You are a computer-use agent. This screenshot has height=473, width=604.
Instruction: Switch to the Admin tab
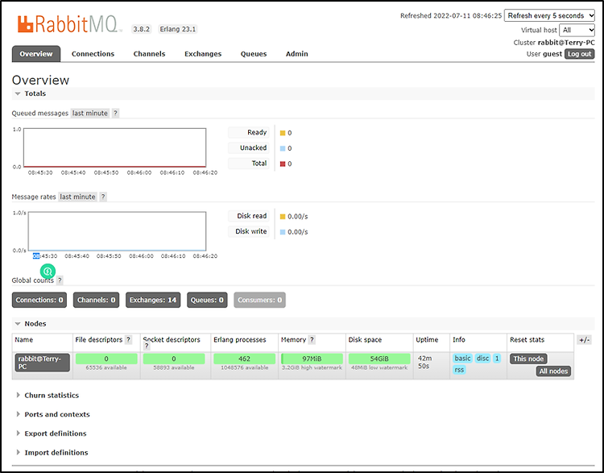[x=296, y=53]
